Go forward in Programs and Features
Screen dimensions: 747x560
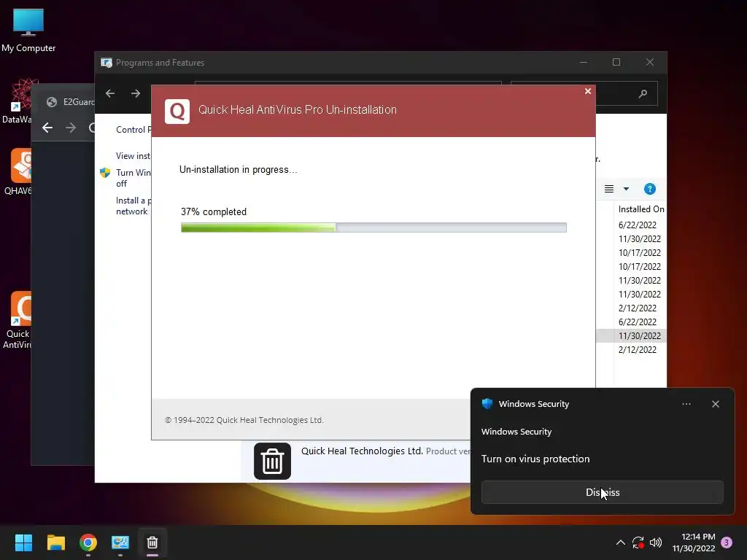(136, 93)
